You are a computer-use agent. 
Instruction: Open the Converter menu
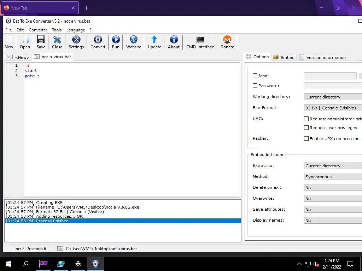38,30
